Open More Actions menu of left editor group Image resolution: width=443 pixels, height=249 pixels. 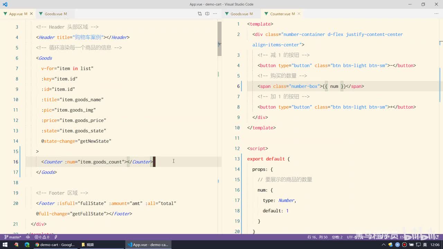click(215, 14)
